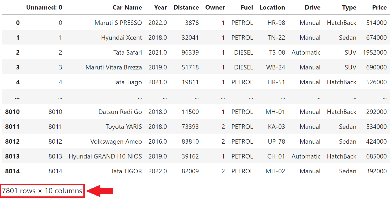The image size is (392, 198).
Task: Click the price value 292000
Action: pos(377,112)
